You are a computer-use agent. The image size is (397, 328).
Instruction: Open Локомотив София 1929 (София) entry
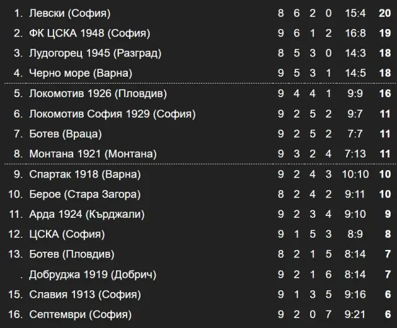(112, 114)
